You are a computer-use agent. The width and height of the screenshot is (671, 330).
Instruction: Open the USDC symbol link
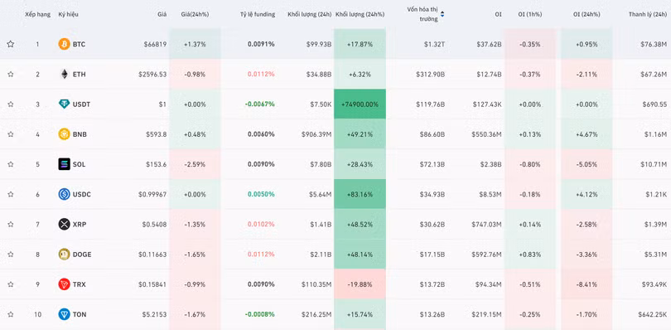click(82, 194)
